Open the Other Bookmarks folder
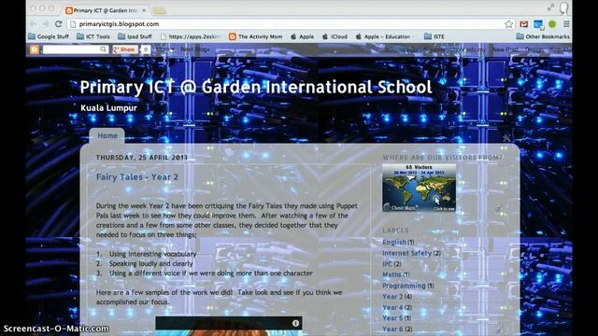The height and width of the screenshot is (336, 598). pos(543,36)
